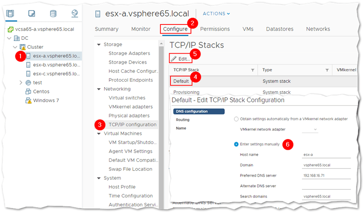Open Storage Adapters settings
The image size is (364, 213).
[129, 53]
